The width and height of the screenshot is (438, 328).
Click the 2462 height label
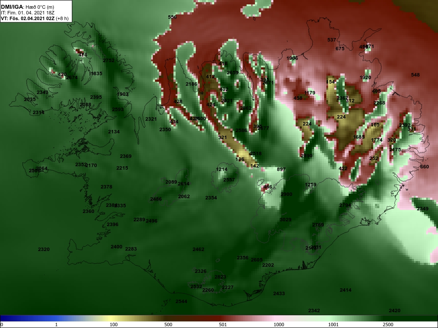(x=198, y=250)
